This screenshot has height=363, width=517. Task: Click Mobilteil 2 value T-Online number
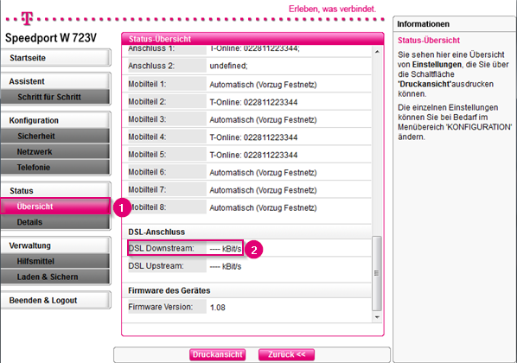point(253,102)
